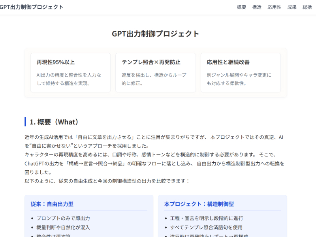Click the large GPT出力制御プロジェクト page heading
The width and height of the screenshot is (316, 237).
[x=156, y=34]
